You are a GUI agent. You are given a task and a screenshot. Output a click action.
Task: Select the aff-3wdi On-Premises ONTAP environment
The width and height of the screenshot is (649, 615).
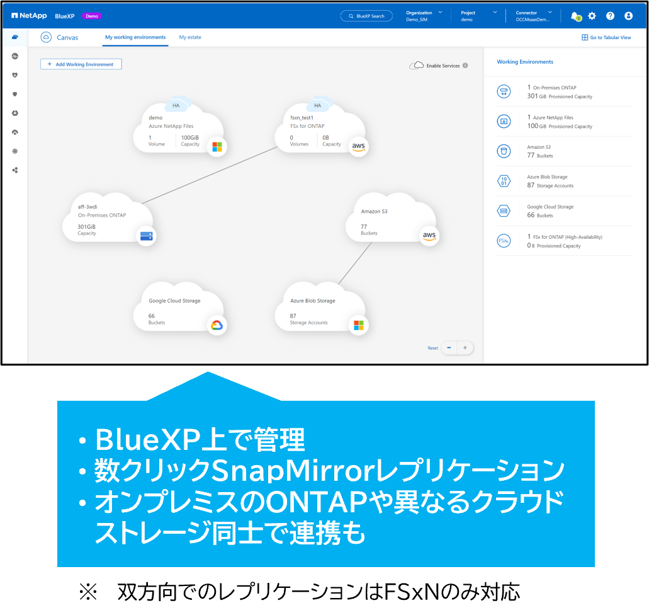[x=108, y=219]
